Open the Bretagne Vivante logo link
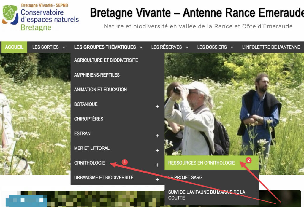 40,17
